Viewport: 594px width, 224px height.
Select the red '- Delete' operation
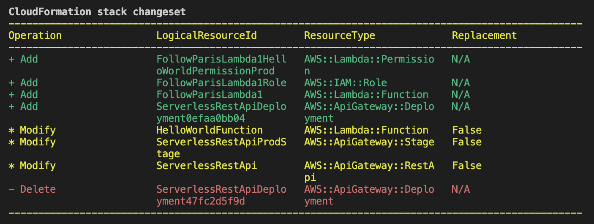[x=32, y=189]
